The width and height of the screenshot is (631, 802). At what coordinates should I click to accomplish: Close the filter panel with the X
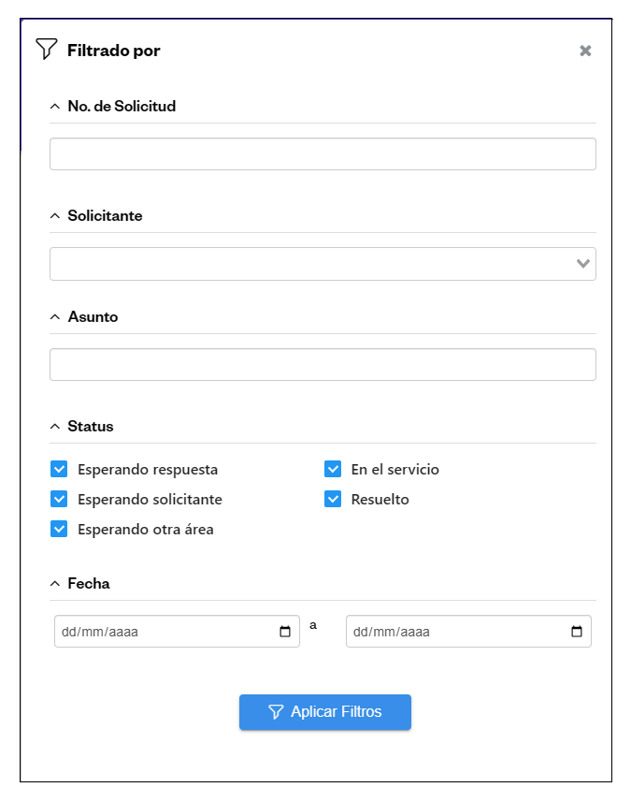(585, 51)
